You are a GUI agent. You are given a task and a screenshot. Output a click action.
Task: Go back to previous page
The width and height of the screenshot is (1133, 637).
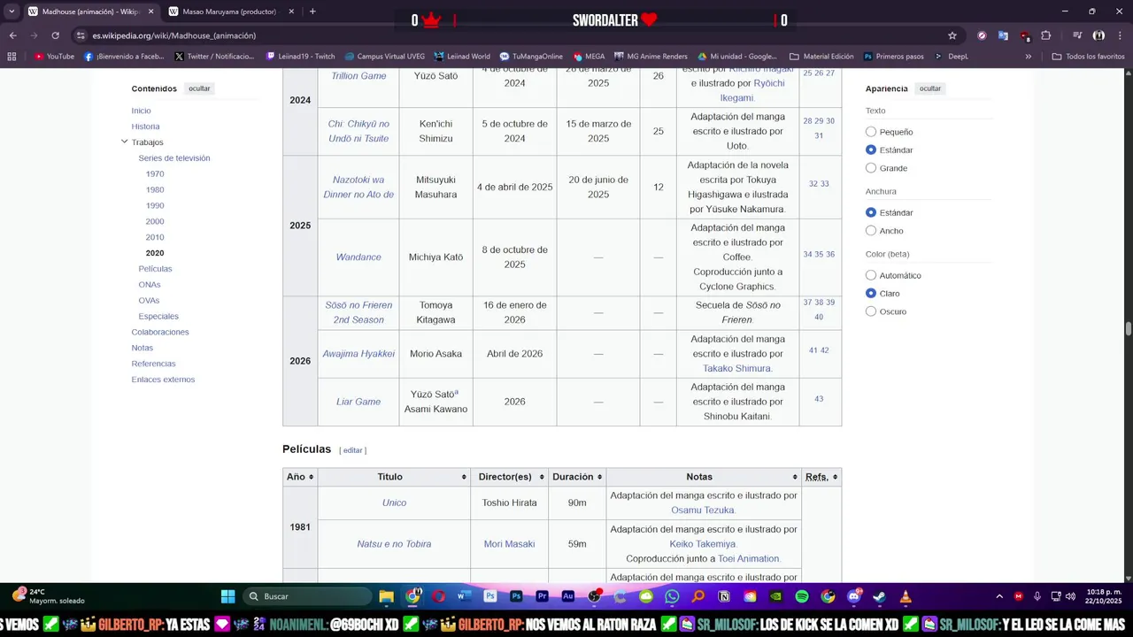tap(12, 35)
